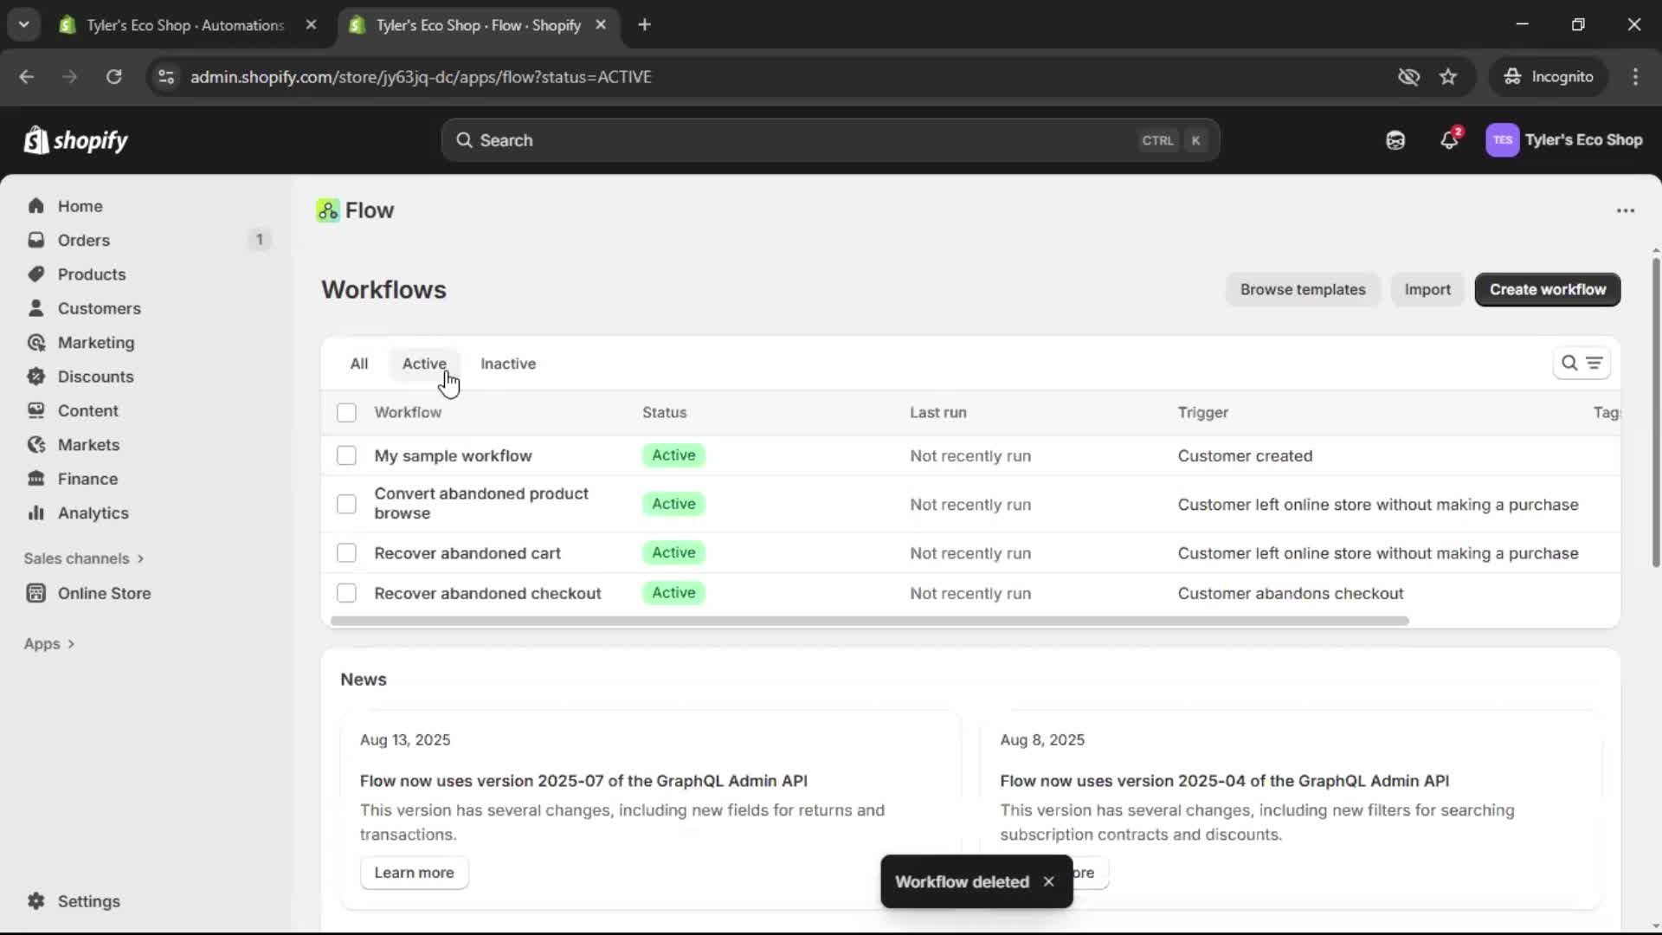Image resolution: width=1662 pixels, height=935 pixels.
Task: Check the select-all workflows checkbox
Action: (346, 413)
